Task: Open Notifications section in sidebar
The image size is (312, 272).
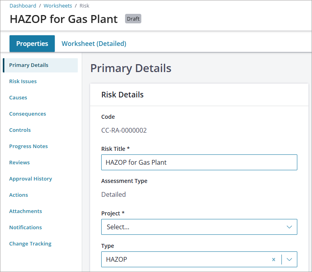Action: point(25,227)
